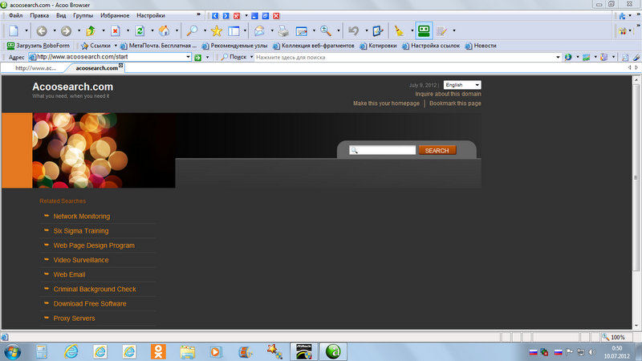642x361 pixels.
Task: Click the Forward arrow toolbar icon
Action: point(66,30)
